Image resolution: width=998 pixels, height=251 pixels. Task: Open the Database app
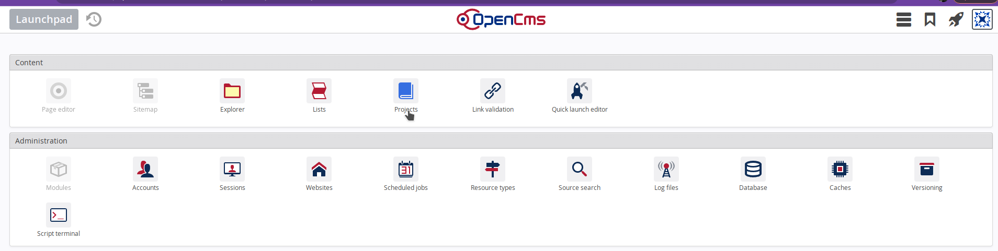(x=753, y=170)
